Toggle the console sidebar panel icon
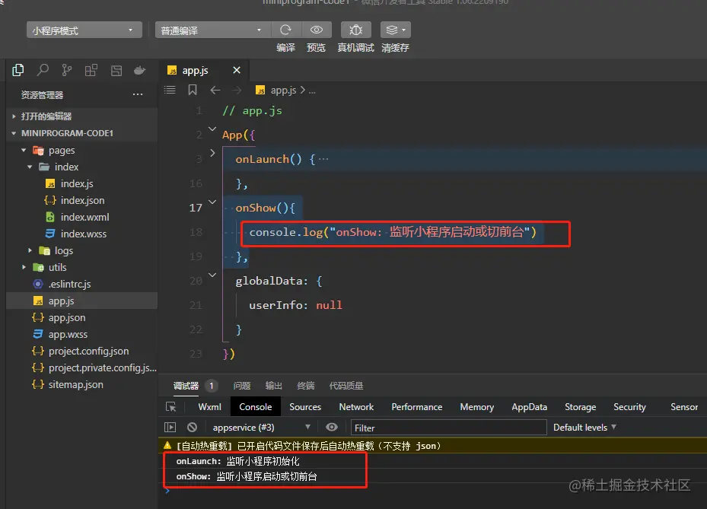The height and width of the screenshot is (509, 707). 170,427
